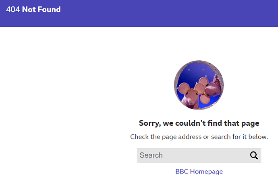Click the 'Sorry, we couldn't find that page' heading
The image size is (278, 184).
pyautogui.click(x=199, y=123)
